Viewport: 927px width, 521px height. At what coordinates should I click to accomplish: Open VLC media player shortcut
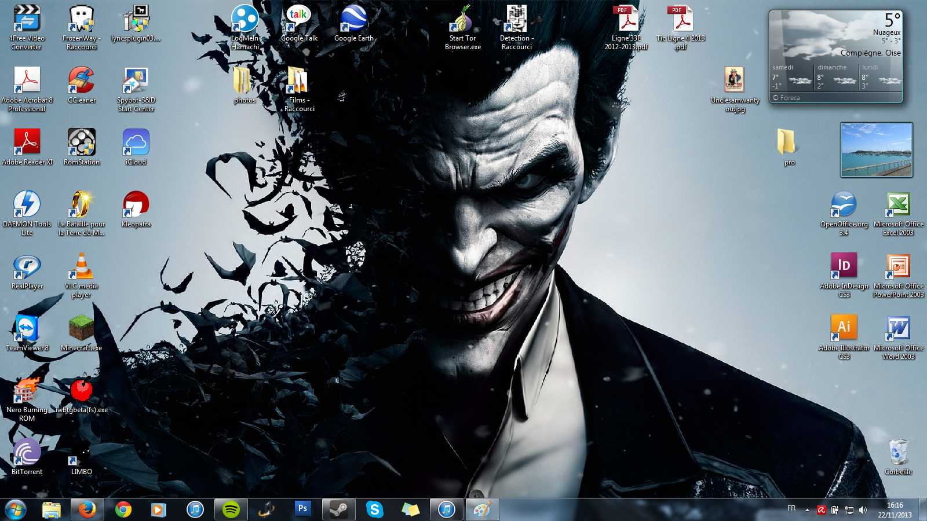tap(82, 275)
